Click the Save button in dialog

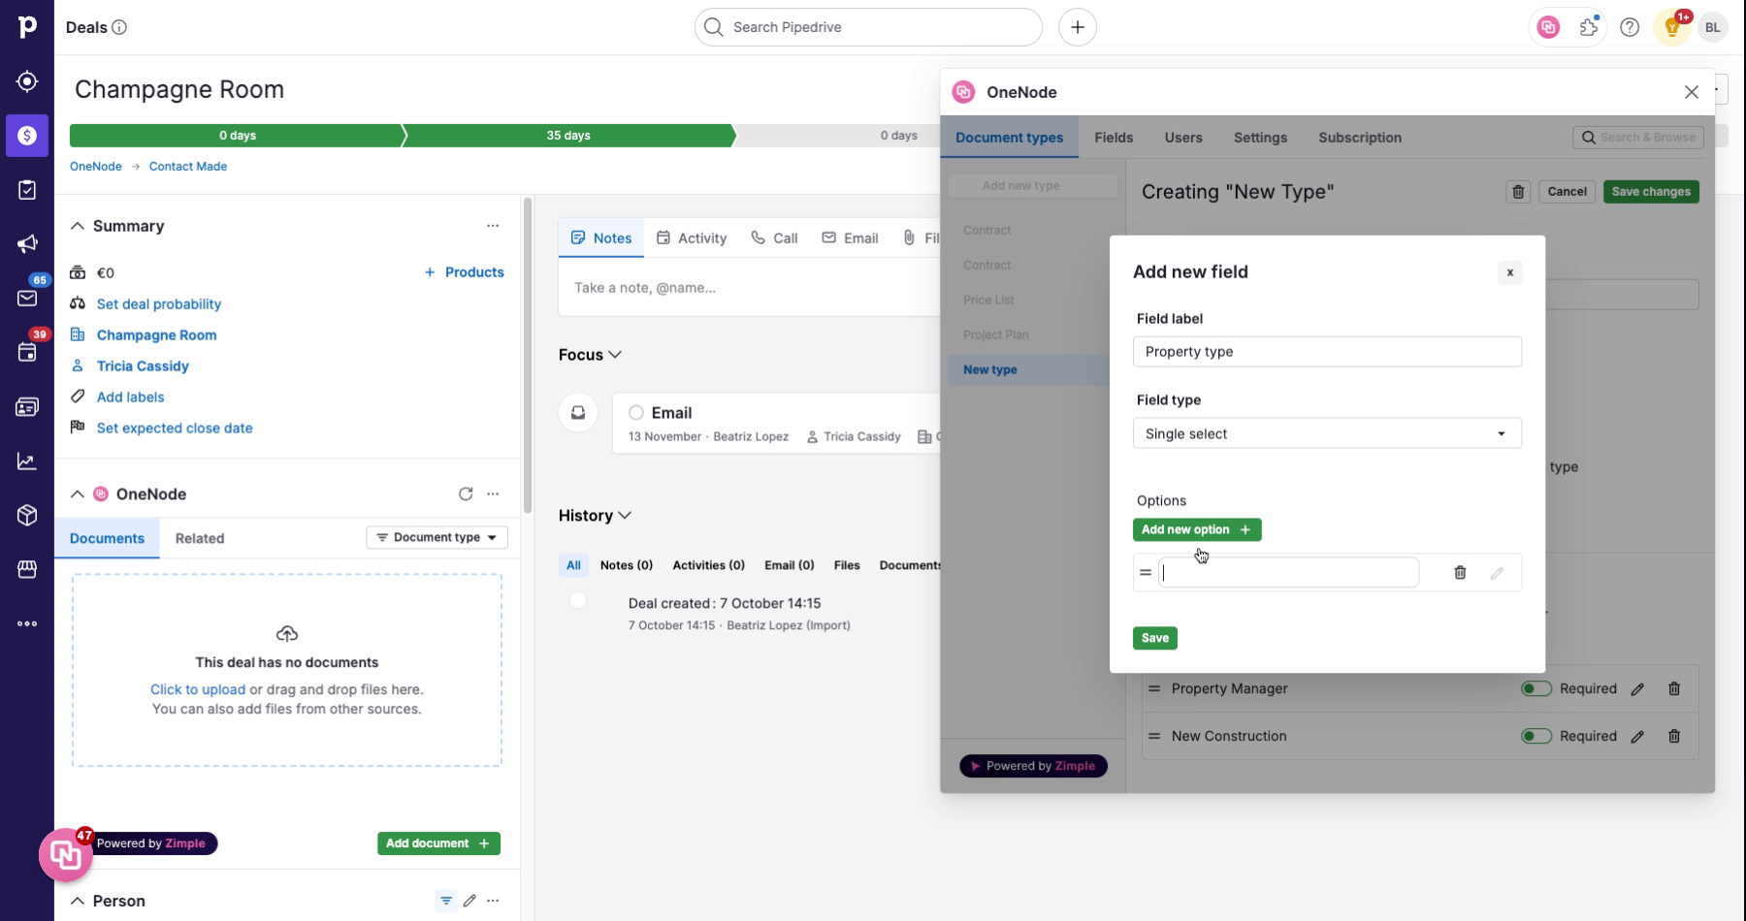pyautogui.click(x=1155, y=638)
